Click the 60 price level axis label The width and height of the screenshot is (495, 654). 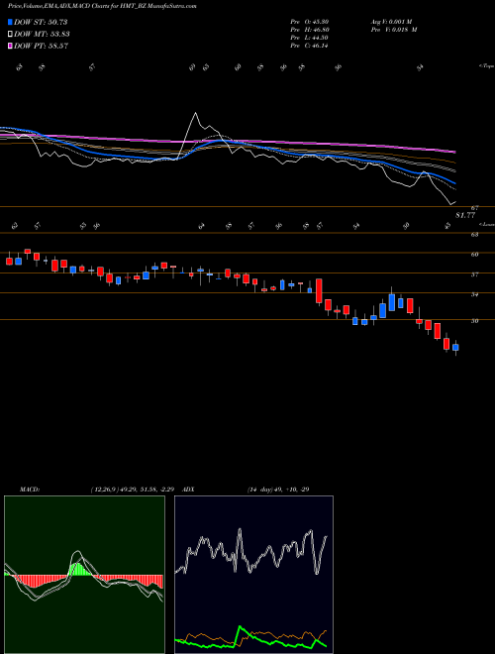pos(474,254)
